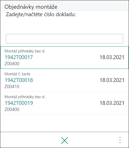This screenshot has height=148, width=129.
Task: Select first 'Montáž přihrádky bez sl.' description
Action: tap(25, 51)
